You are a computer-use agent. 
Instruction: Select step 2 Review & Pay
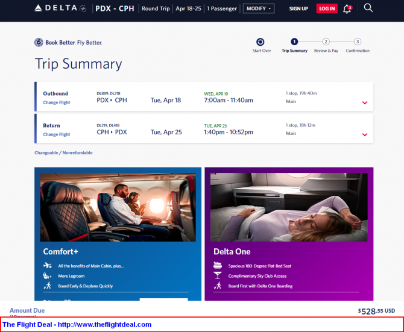(x=326, y=45)
